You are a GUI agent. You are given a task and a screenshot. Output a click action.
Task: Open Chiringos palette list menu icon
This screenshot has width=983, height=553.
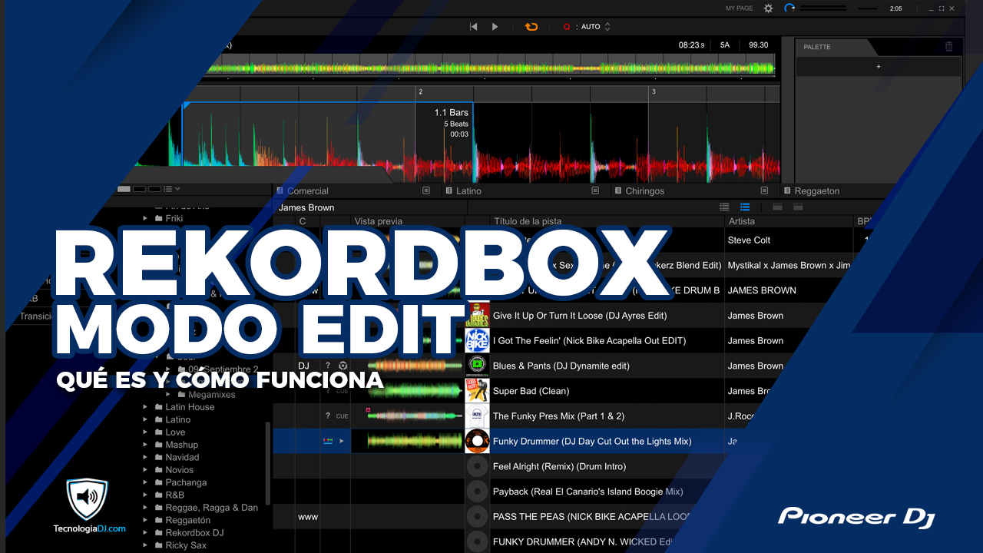pos(764,190)
